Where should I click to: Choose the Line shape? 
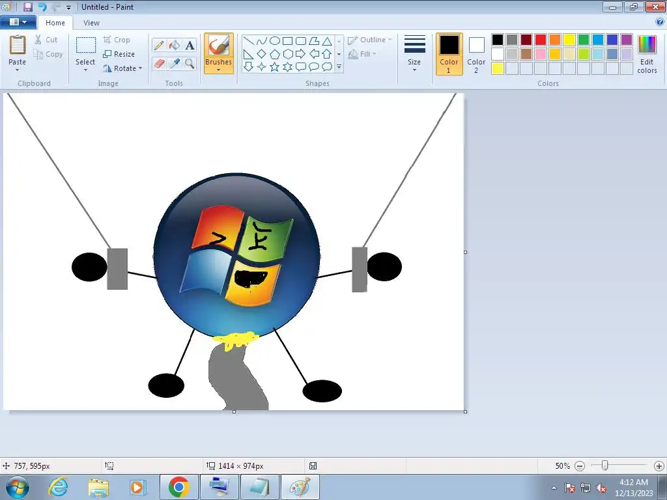(249, 41)
